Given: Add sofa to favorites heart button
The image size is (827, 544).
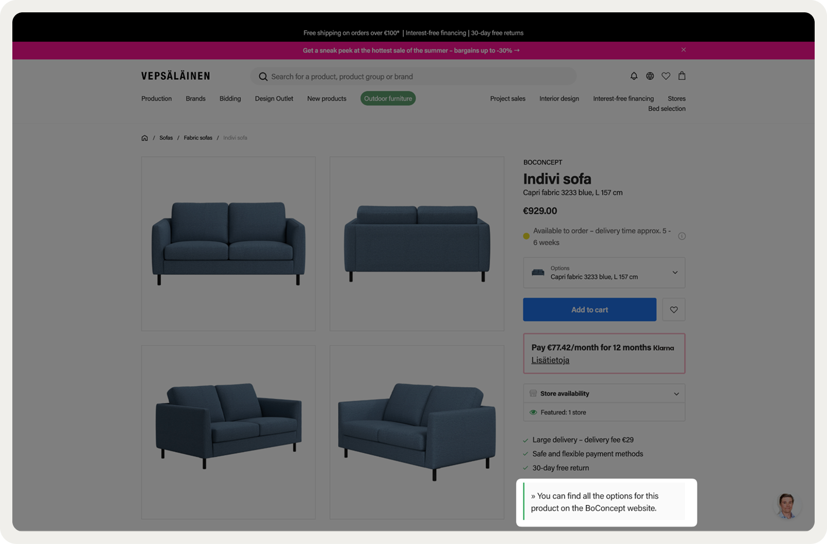Looking at the screenshot, I should (674, 310).
